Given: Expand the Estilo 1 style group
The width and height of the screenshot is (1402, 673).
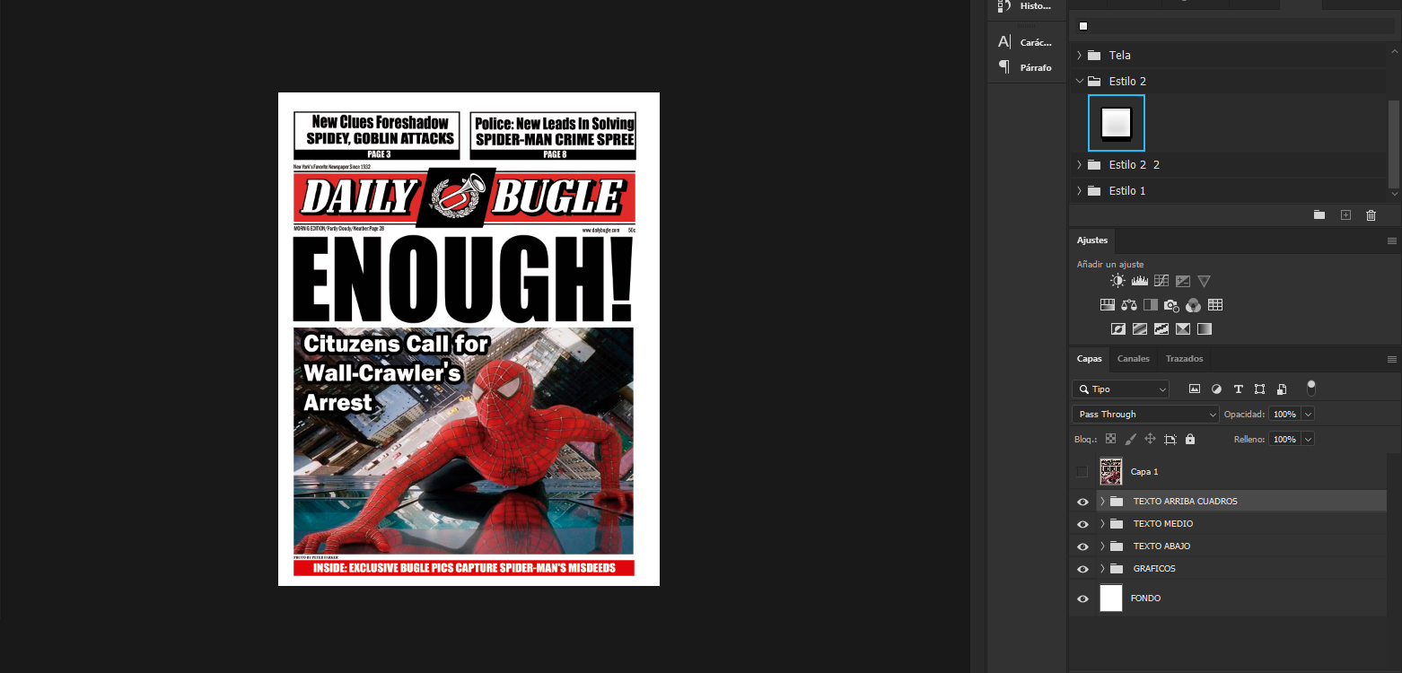Looking at the screenshot, I should [x=1079, y=191].
